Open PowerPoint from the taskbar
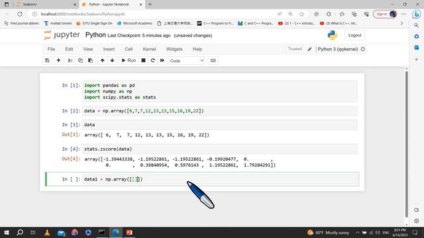 [x=129, y=232]
